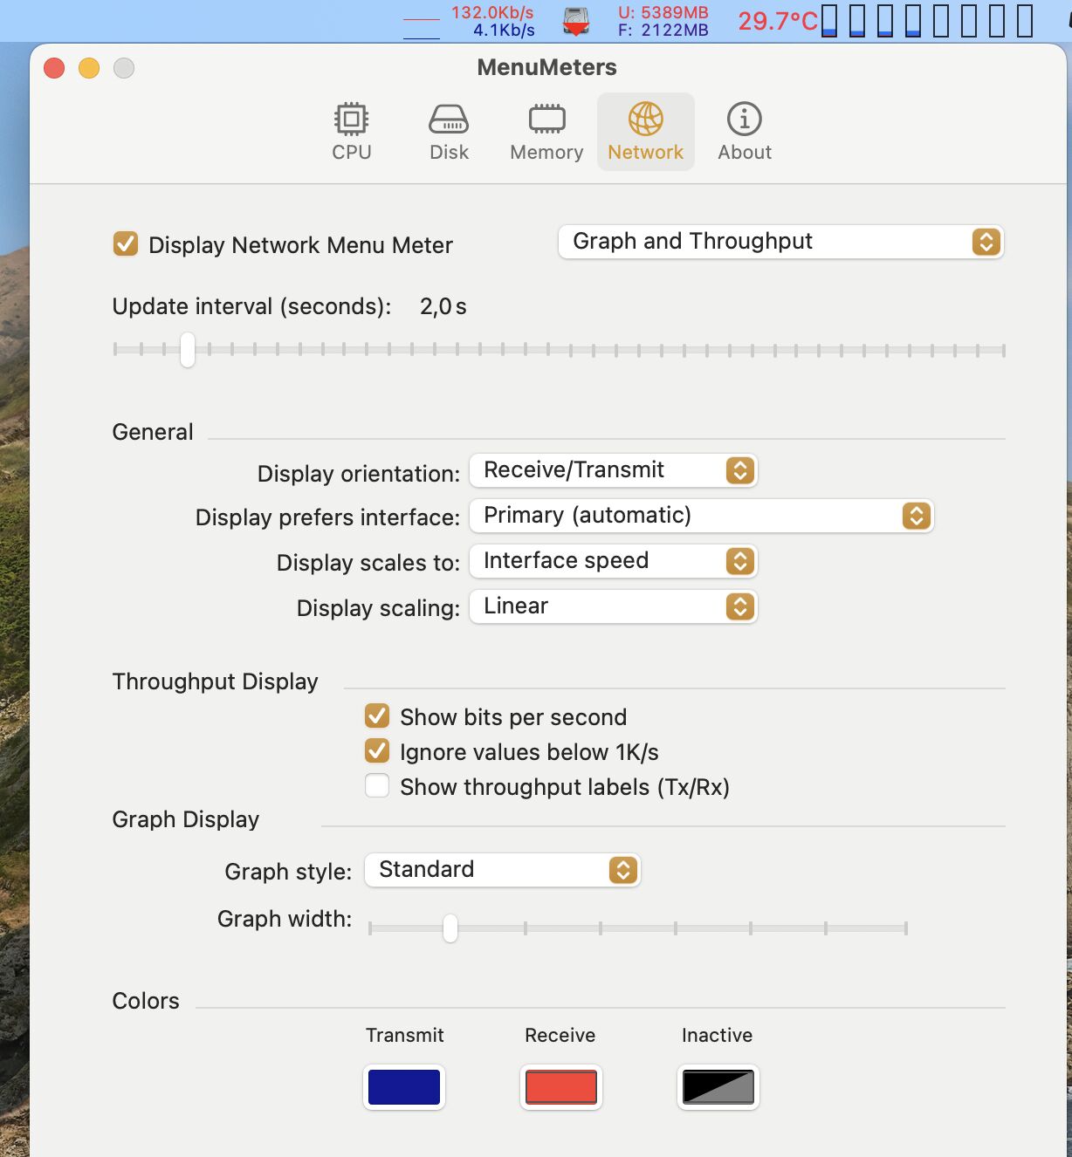Uncheck Ignore values below 1K/s
Viewport: 1072px width, 1157px height.
click(377, 751)
